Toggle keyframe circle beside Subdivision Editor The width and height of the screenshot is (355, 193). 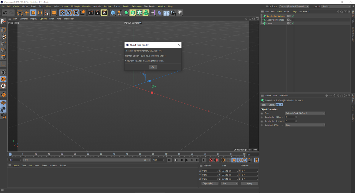[x=262, y=117]
